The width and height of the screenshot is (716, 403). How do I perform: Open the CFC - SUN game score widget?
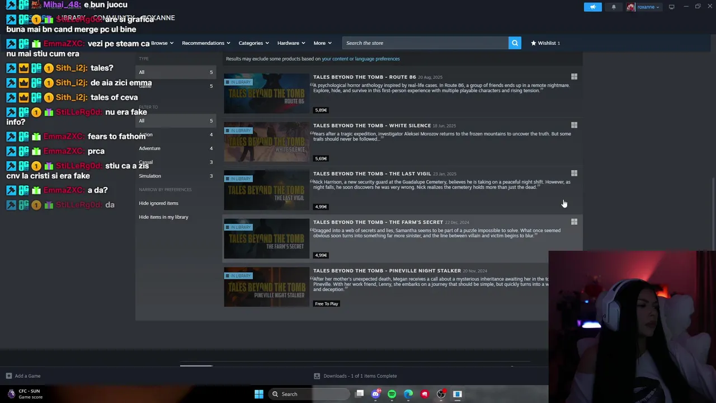(x=25, y=394)
